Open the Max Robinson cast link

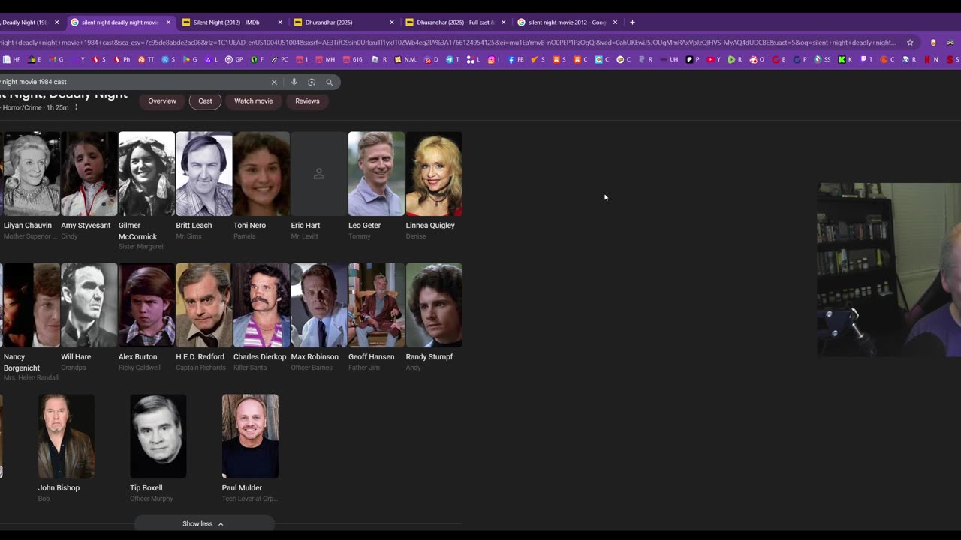tap(315, 357)
